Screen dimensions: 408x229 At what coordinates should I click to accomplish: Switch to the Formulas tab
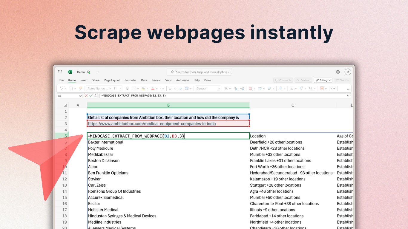(131, 80)
